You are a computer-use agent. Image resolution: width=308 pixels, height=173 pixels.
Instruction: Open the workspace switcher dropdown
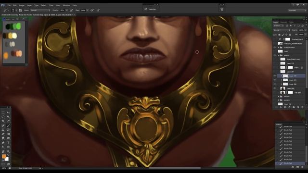point(297,10)
